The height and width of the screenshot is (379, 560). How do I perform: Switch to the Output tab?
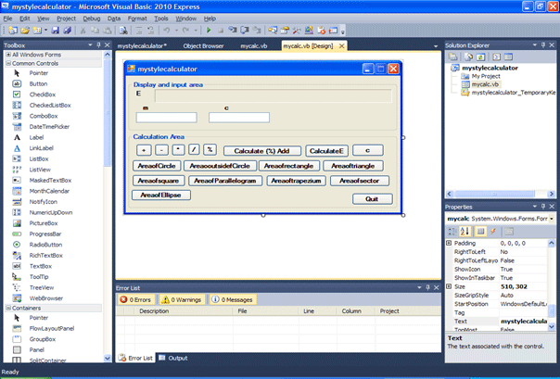tap(173, 358)
